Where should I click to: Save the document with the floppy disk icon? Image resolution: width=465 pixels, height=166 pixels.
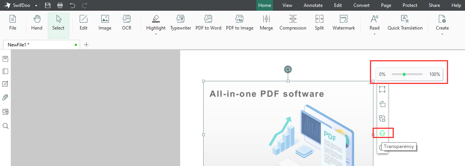48,5
